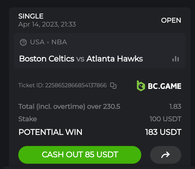Select the Atlanta Hawks team name
195x169 pixels.
tap(115, 59)
